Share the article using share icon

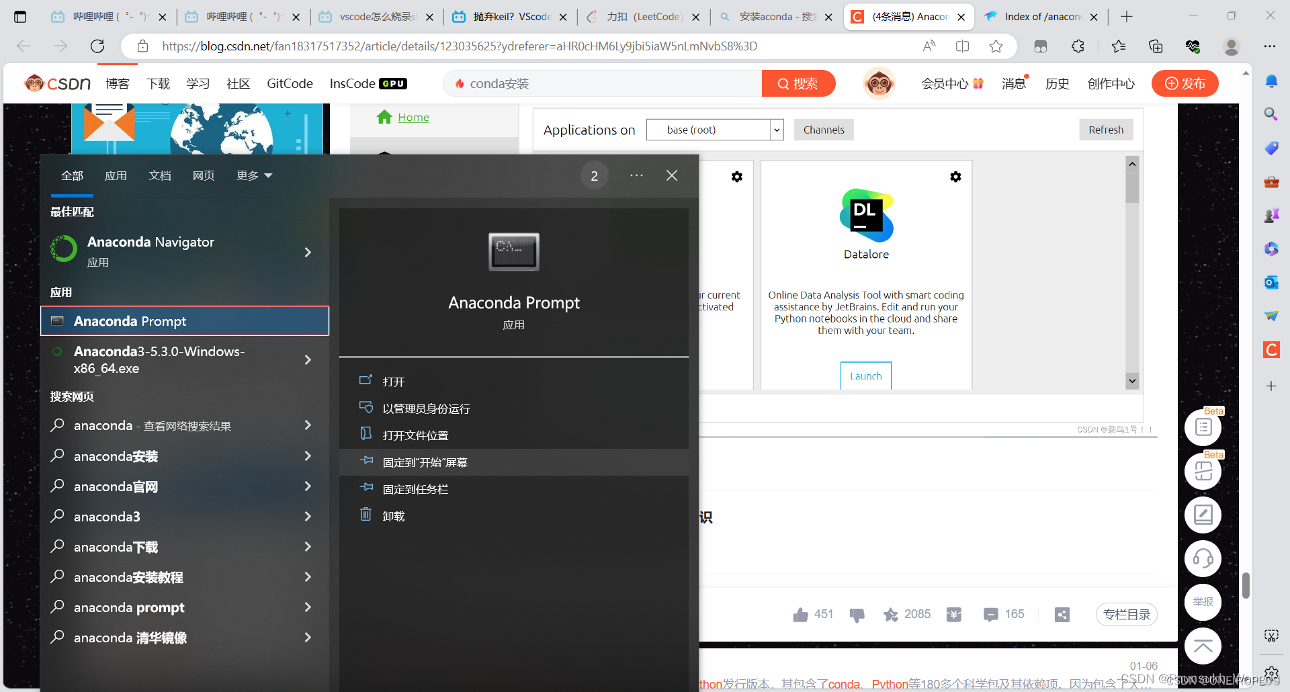point(1062,614)
